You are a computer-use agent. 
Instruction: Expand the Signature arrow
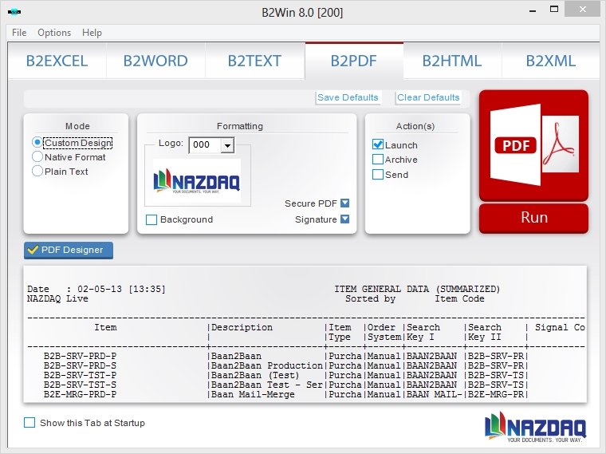tap(344, 219)
